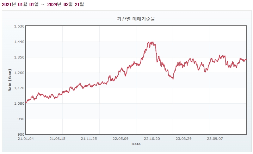Click the 1,080 y-axis label
Image resolution: width=253 pixels, height=154 pixels.
click(x=19, y=103)
